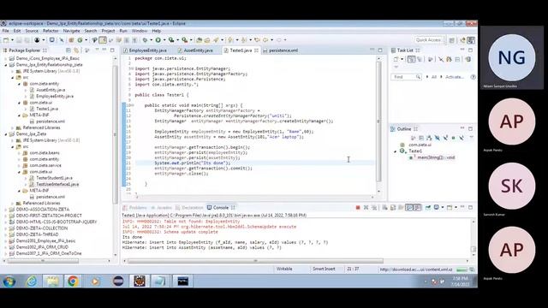Toggle Categorized view in Task List toolbar
The width and height of the screenshot is (548, 308).
coord(411,59)
